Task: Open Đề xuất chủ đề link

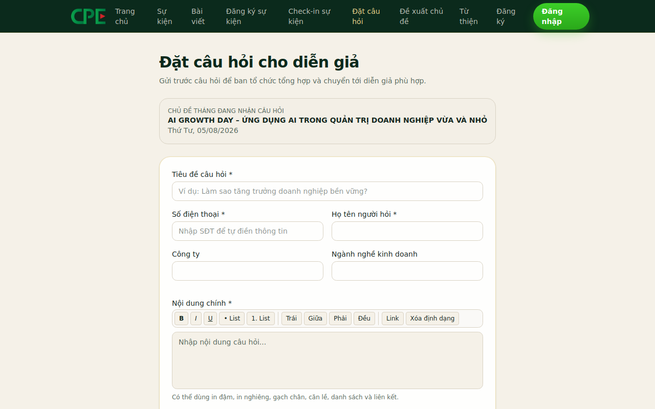Action: (421, 16)
